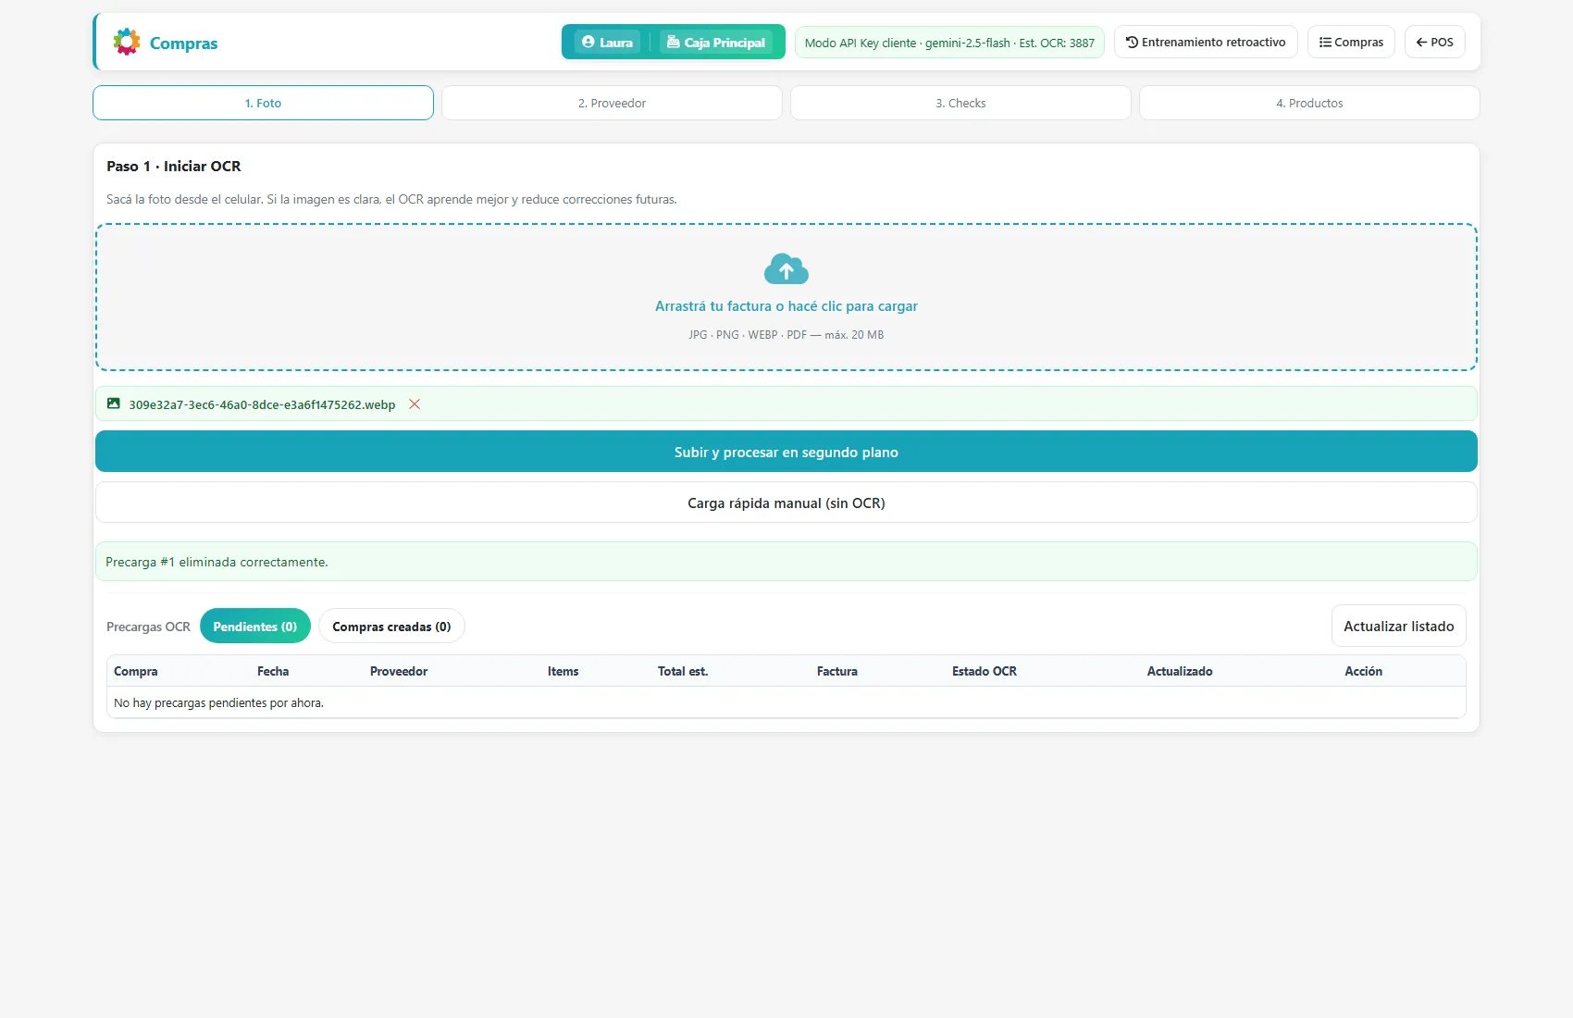Click the Caja Principal register badge
1573x1018 pixels.
(716, 42)
